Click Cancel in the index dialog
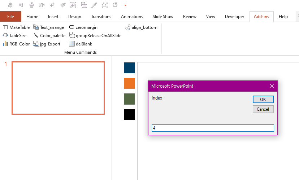 [263, 109]
